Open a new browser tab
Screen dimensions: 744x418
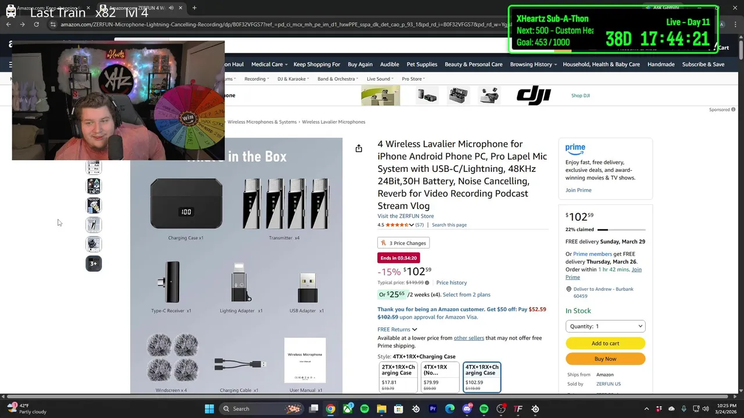194,8
